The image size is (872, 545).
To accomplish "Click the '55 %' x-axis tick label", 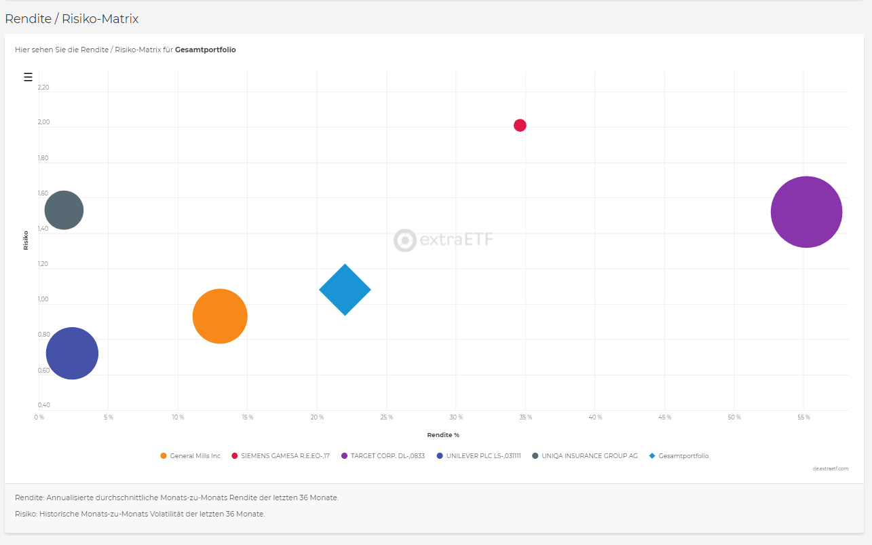I will (803, 417).
